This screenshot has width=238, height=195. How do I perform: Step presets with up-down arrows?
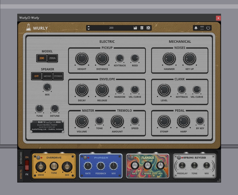[89, 28]
